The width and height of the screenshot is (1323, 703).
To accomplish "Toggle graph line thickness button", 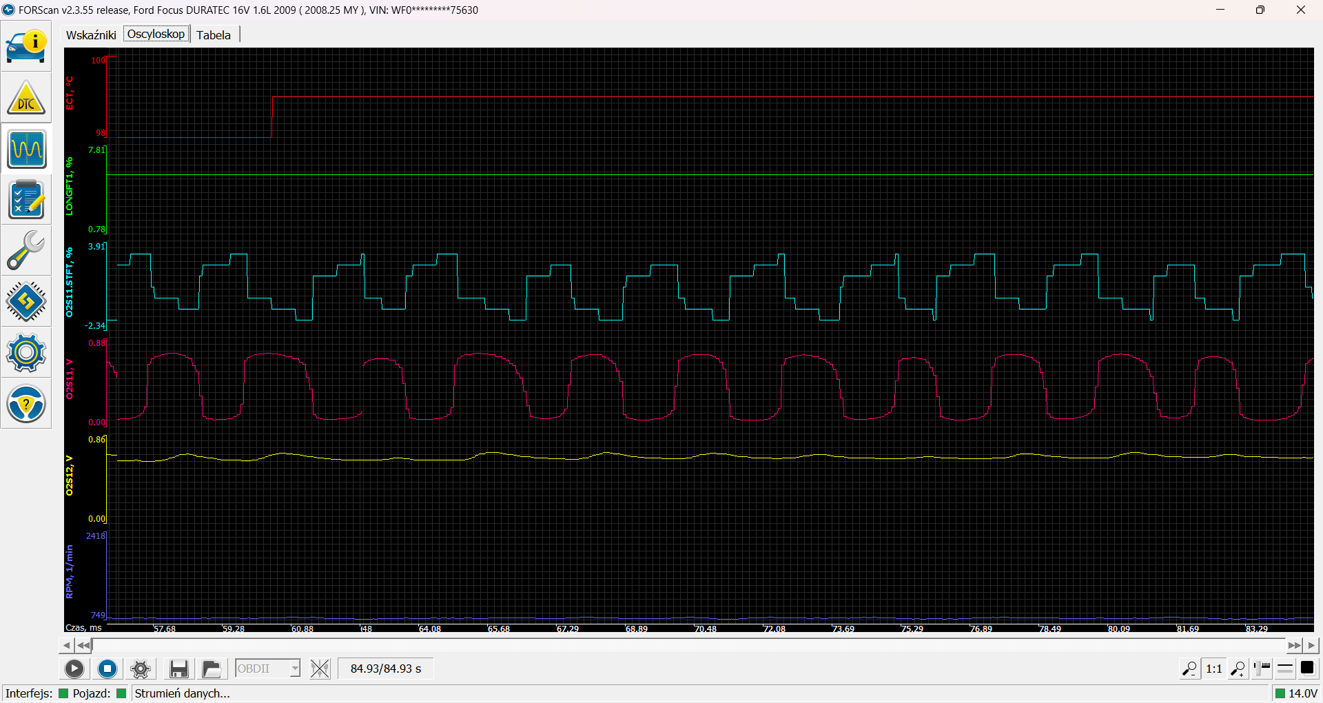I will tap(1285, 669).
